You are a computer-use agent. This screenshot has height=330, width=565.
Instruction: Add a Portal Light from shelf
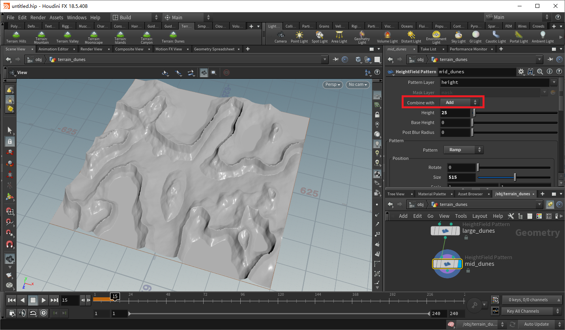518,38
